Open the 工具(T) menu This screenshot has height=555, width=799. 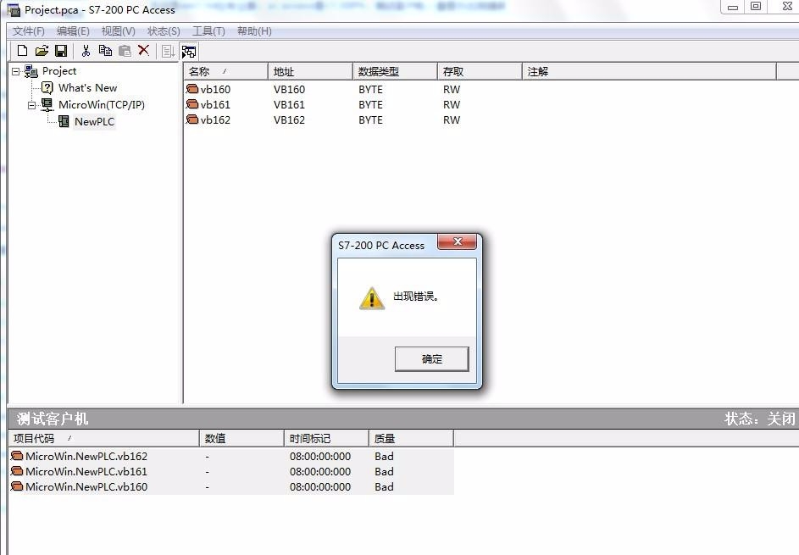[x=208, y=31]
